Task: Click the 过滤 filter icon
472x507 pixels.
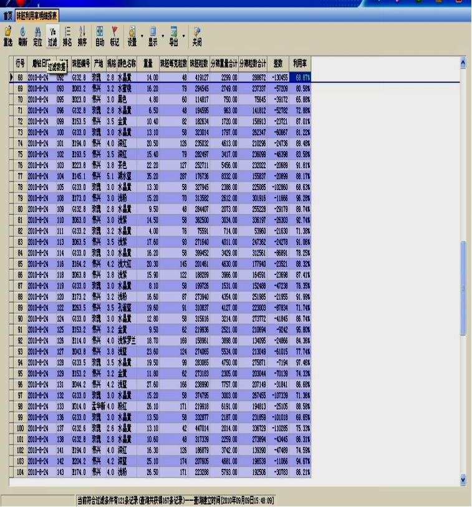Action: coord(52,35)
